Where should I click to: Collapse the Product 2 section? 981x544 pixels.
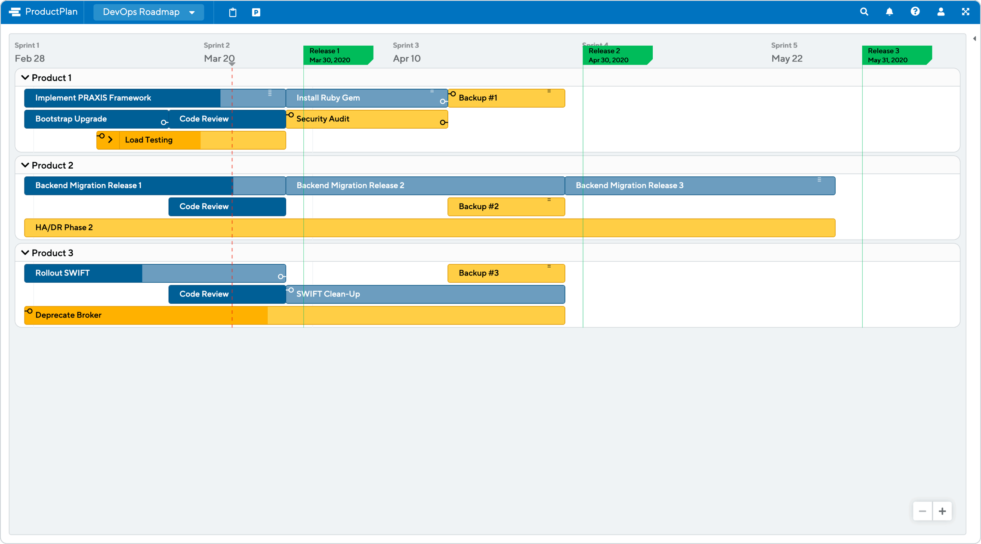pyautogui.click(x=25, y=165)
